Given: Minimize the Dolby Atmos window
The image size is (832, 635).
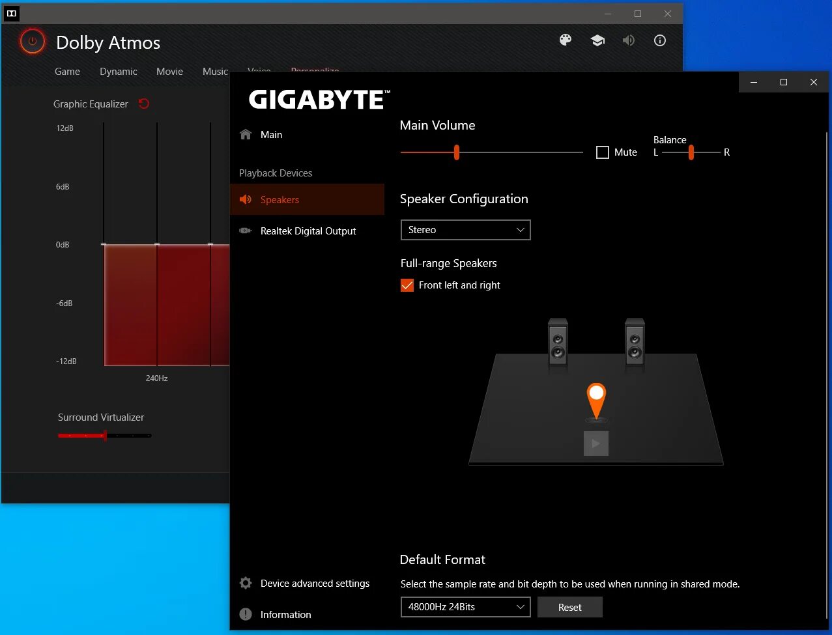Looking at the screenshot, I should [x=608, y=14].
